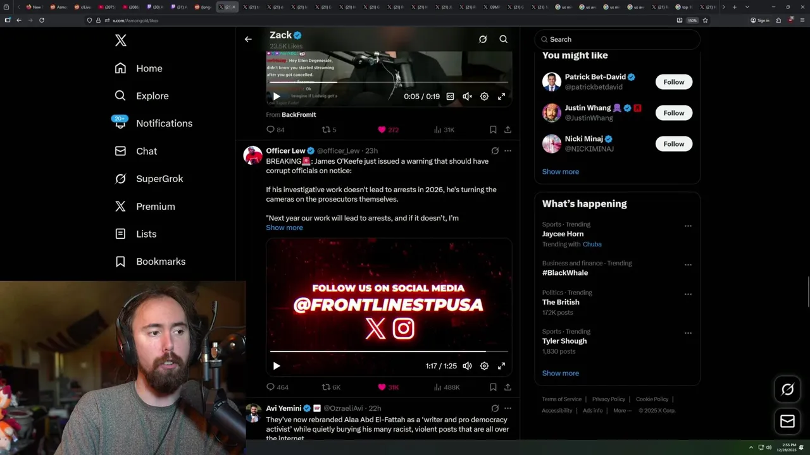Go back using profile header arrow
The width and height of the screenshot is (810, 455).
point(248,39)
